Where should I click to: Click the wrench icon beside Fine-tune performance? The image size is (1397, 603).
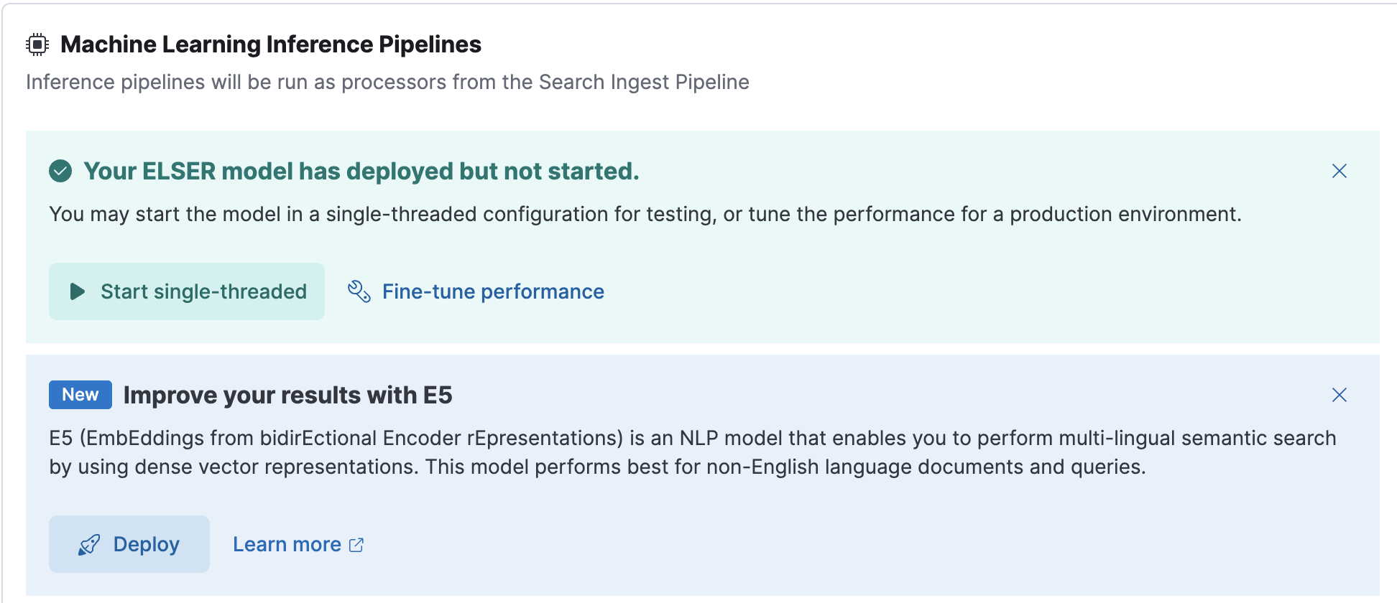[x=359, y=291]
